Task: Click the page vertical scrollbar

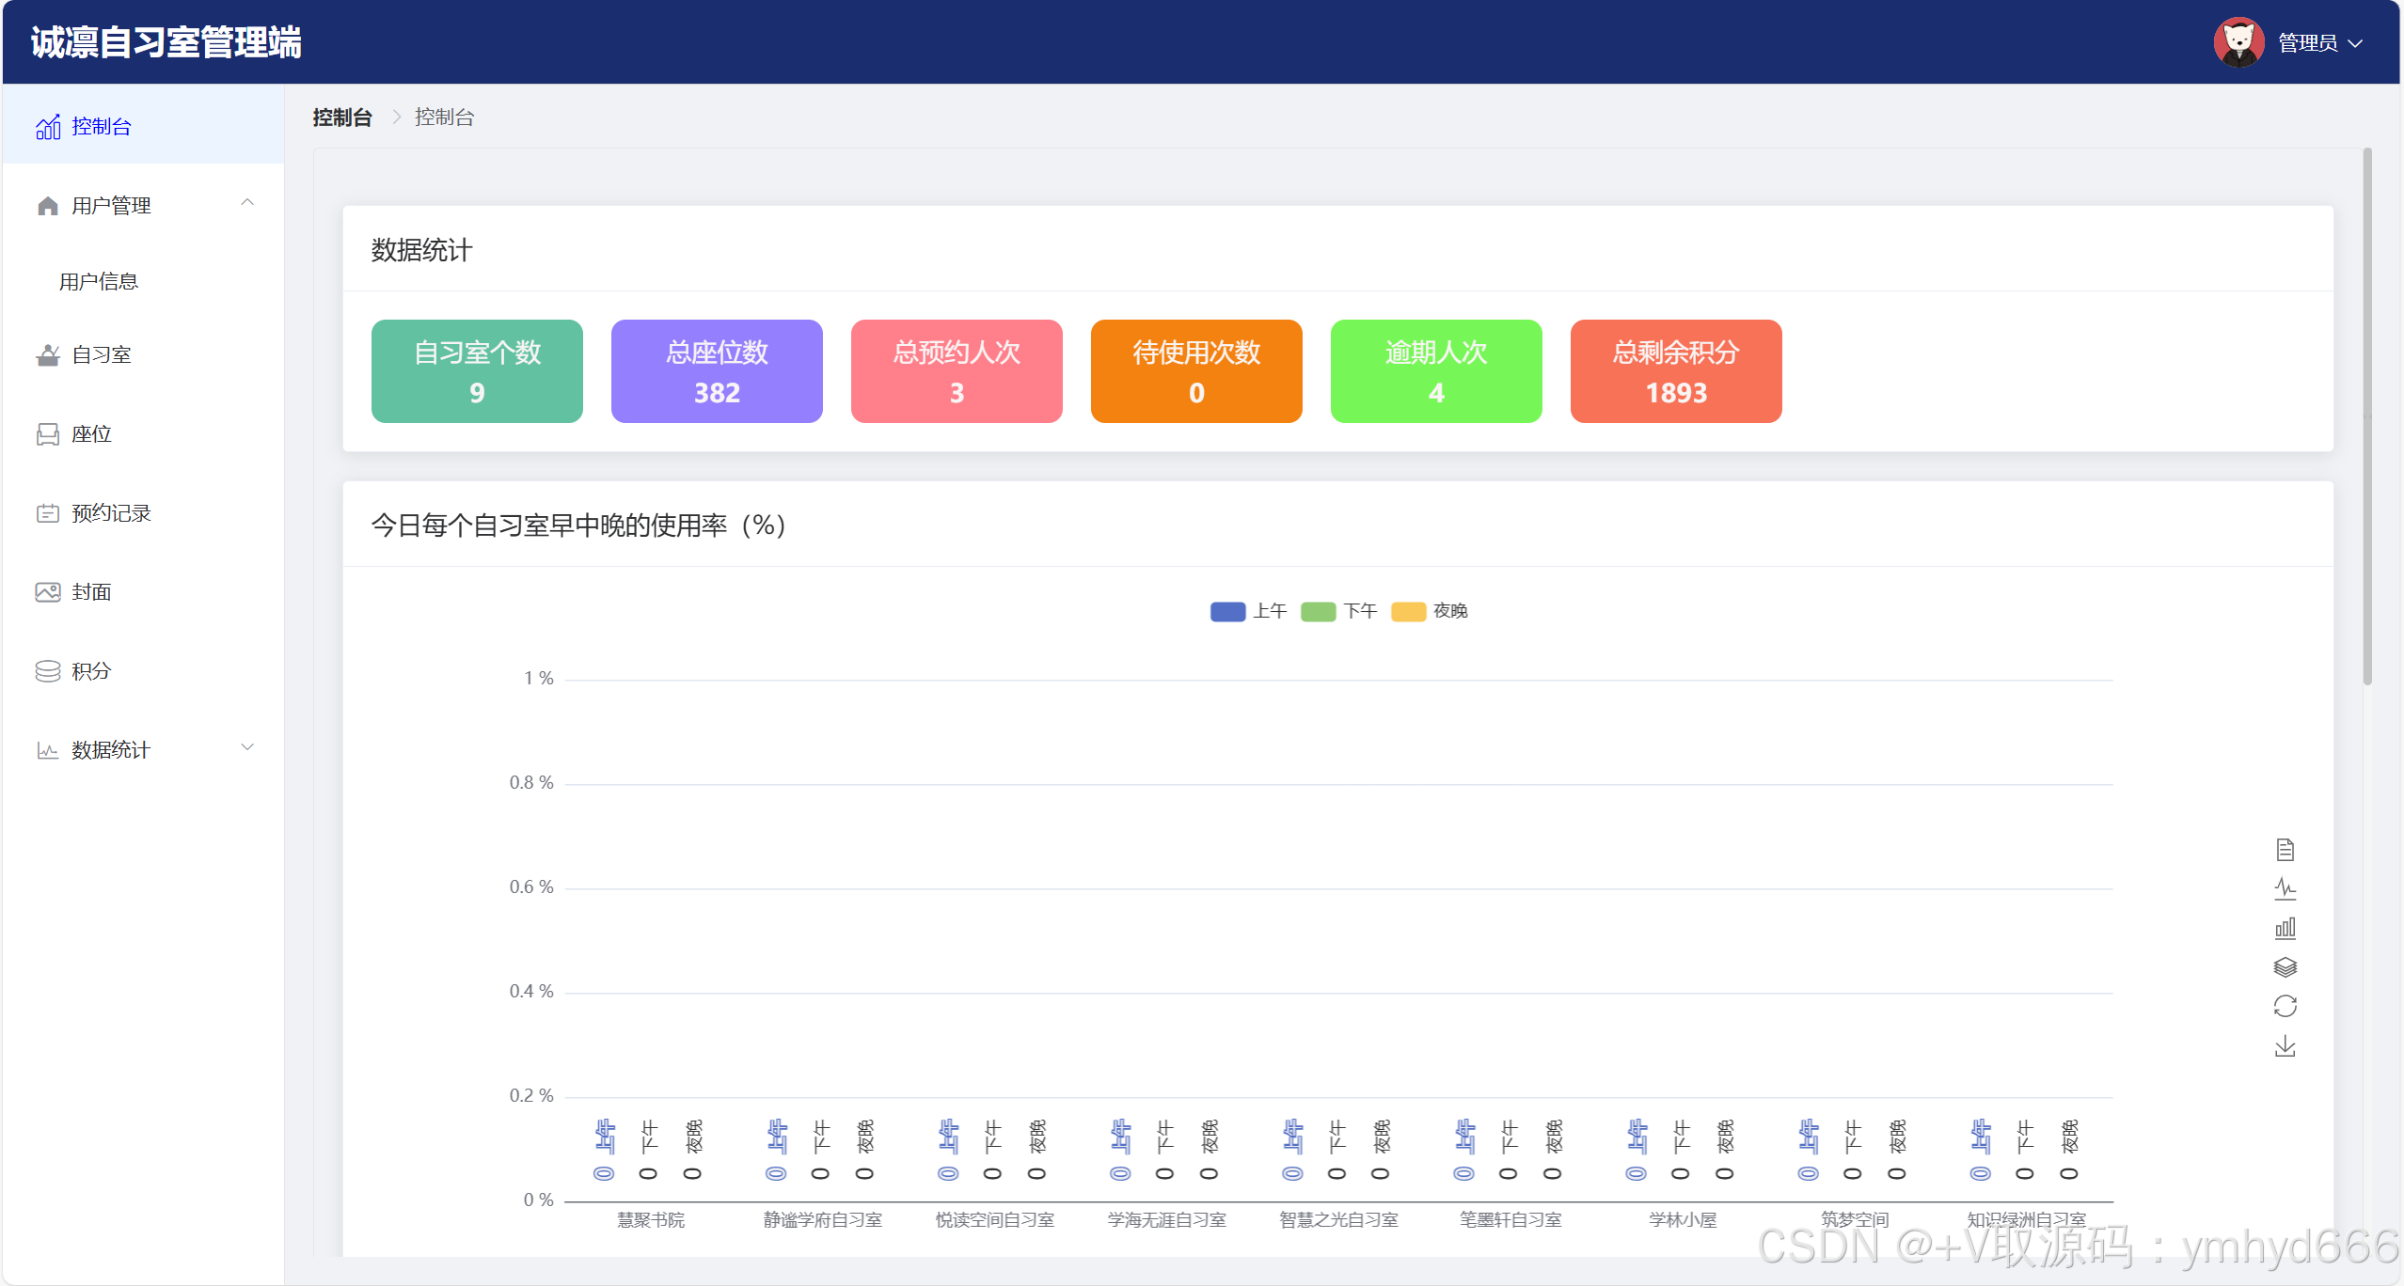Action: (x=2366, y=416)
